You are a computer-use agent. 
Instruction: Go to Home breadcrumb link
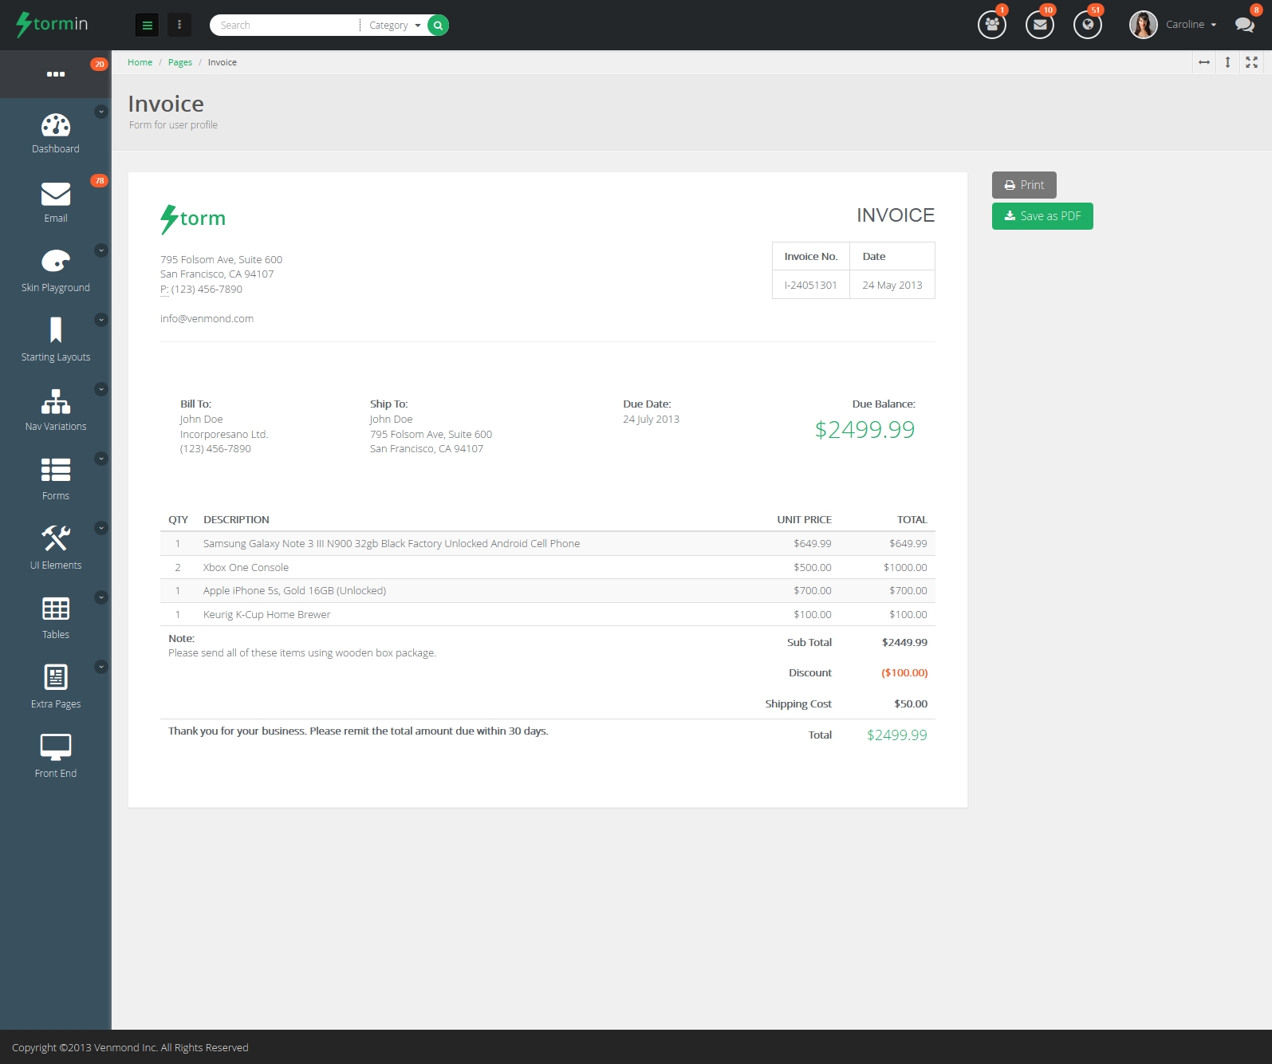[x=140, y=62]
